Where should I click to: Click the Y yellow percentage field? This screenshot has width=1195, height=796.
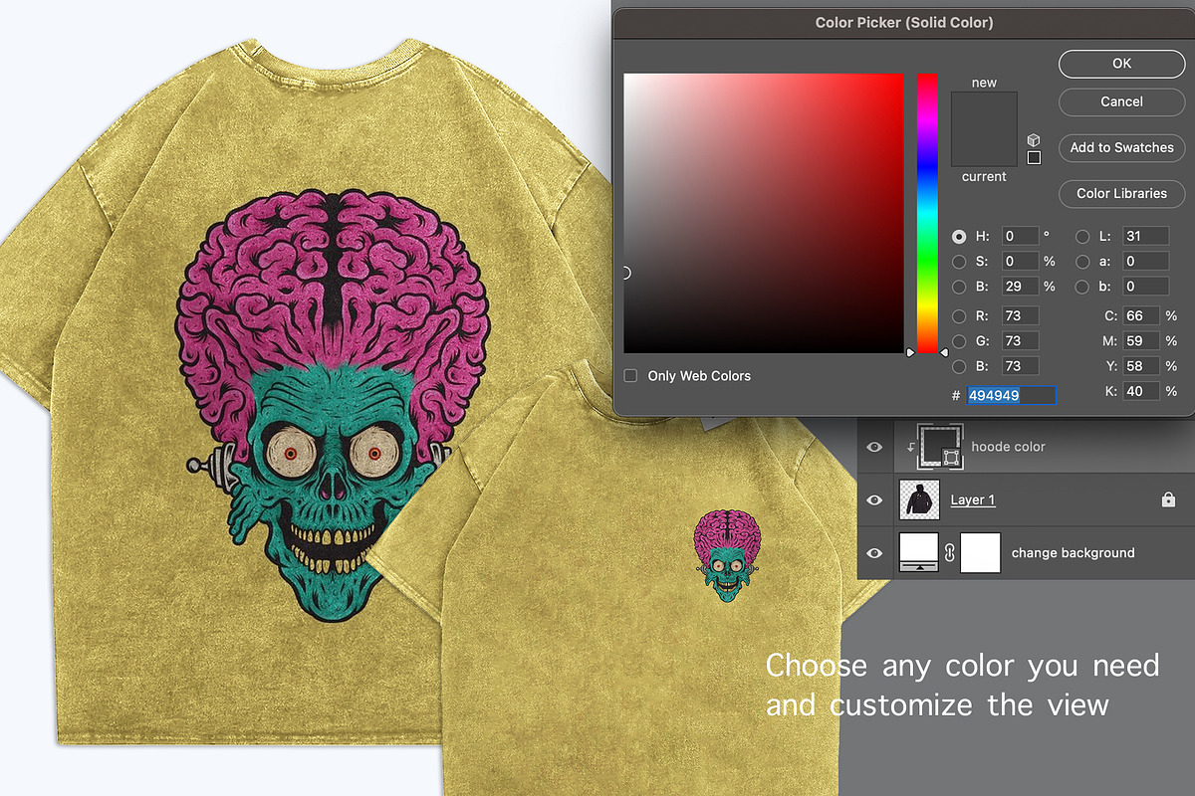click(1141, 366)
